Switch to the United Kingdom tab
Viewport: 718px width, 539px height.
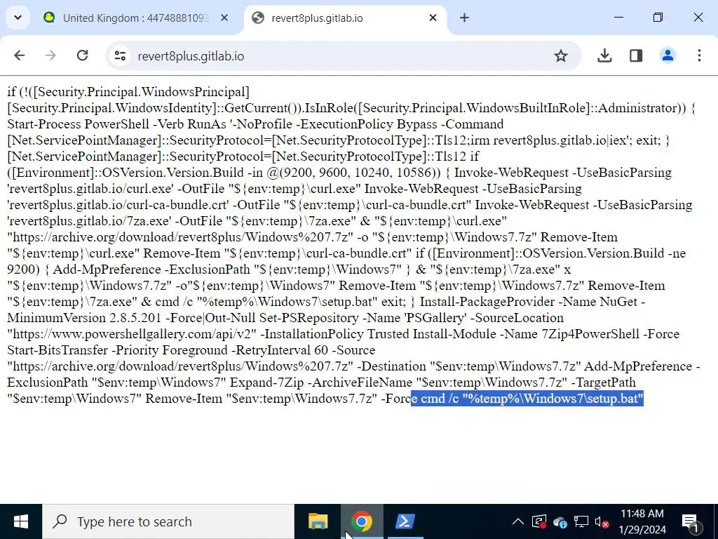[x=137, y=18]
